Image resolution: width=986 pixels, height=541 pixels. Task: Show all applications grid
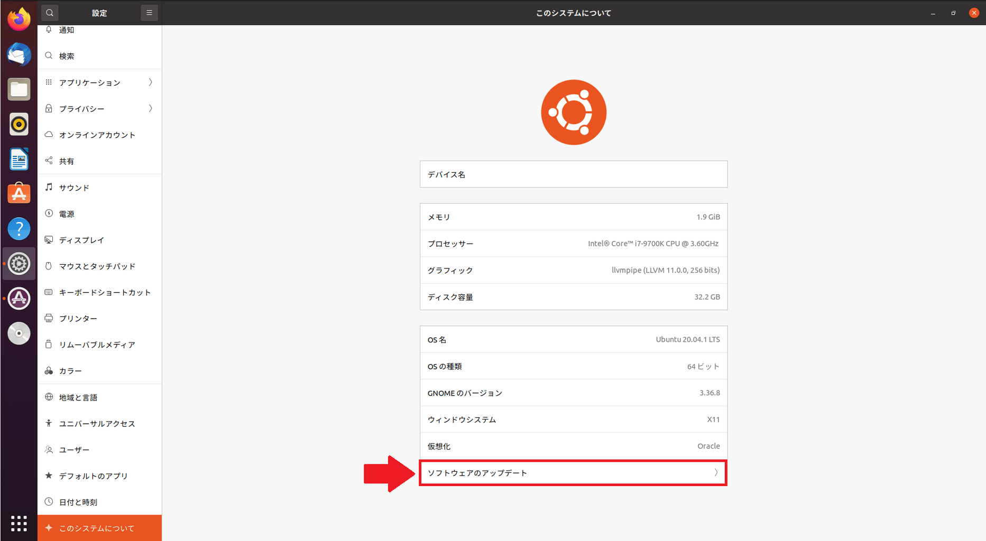click(19, 523)
